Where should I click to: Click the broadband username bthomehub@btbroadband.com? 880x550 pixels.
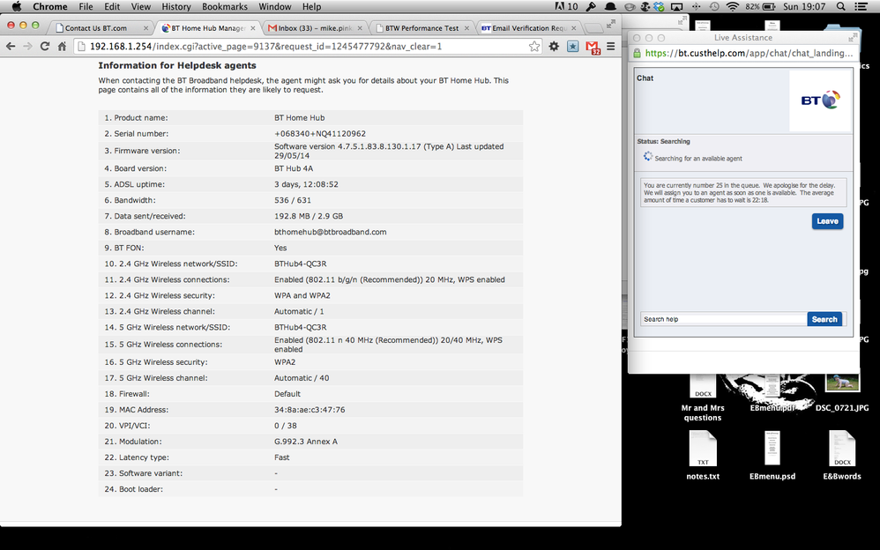pos(330,232)
